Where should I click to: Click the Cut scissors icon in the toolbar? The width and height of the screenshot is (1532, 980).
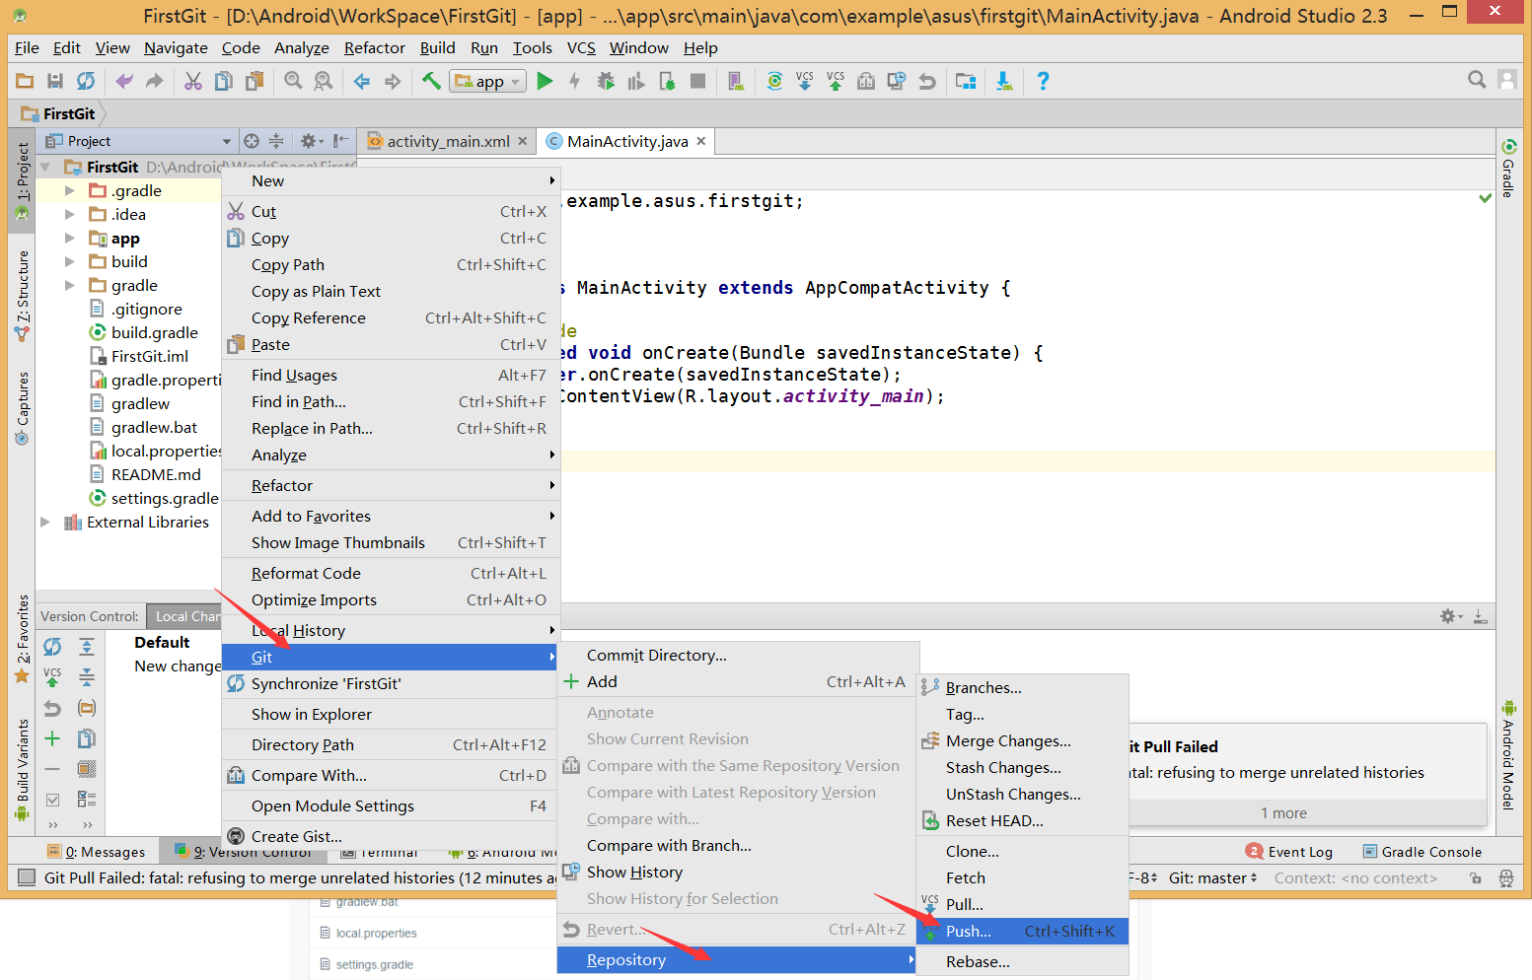coord(193,81)
